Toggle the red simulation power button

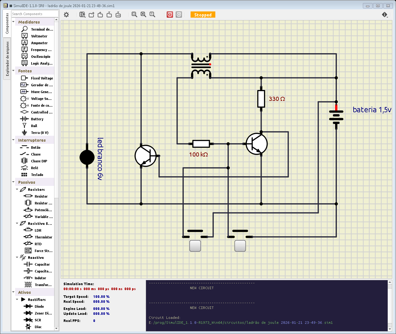point(170,15)
